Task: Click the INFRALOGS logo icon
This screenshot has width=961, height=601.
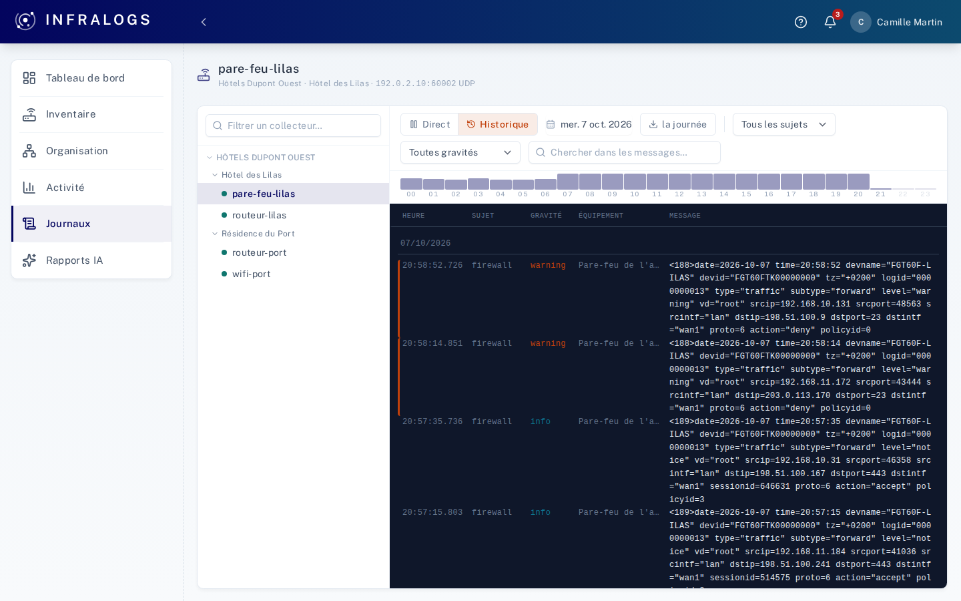Action: 25,21
